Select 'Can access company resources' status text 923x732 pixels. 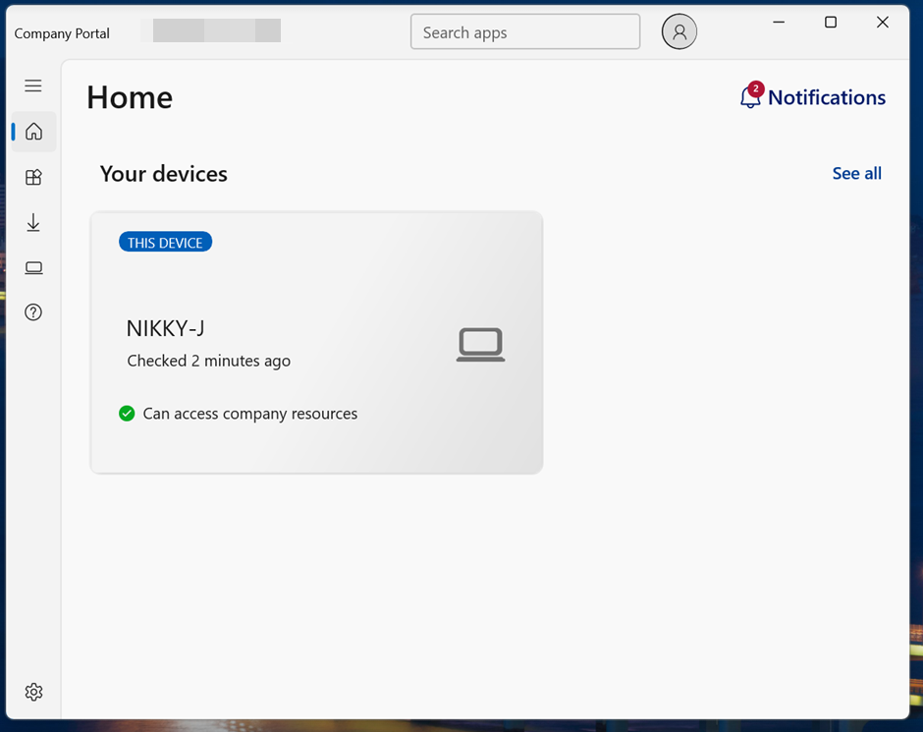click(x=249, y=414)
